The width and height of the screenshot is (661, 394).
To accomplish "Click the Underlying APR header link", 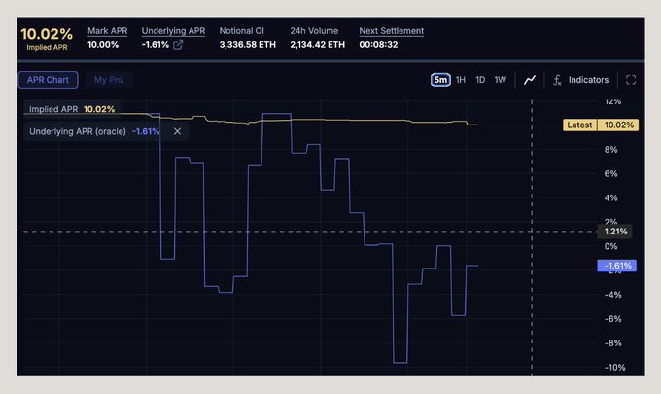I will [x=171, y=31].
